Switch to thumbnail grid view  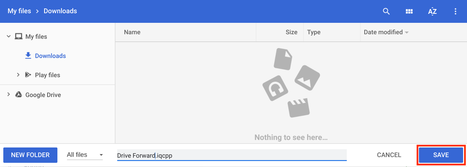click(x=409, y=11)
